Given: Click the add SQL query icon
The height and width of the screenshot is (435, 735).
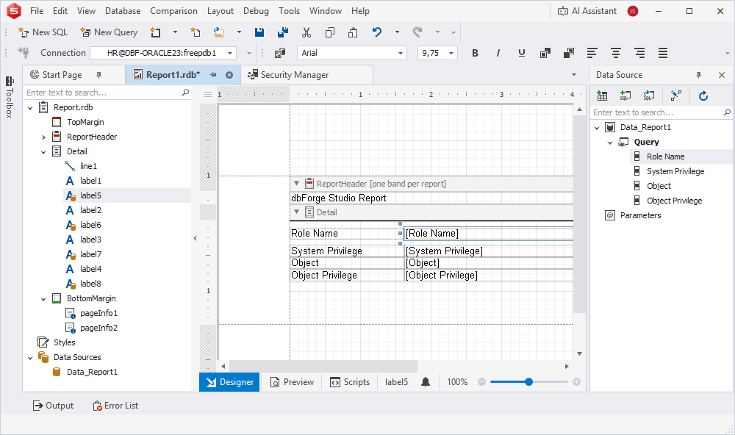Looking at the screenshot, I should (x=625, y=96).
